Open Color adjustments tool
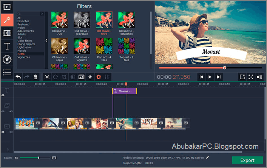Screen dimensions: 267x168 (73, 77)
